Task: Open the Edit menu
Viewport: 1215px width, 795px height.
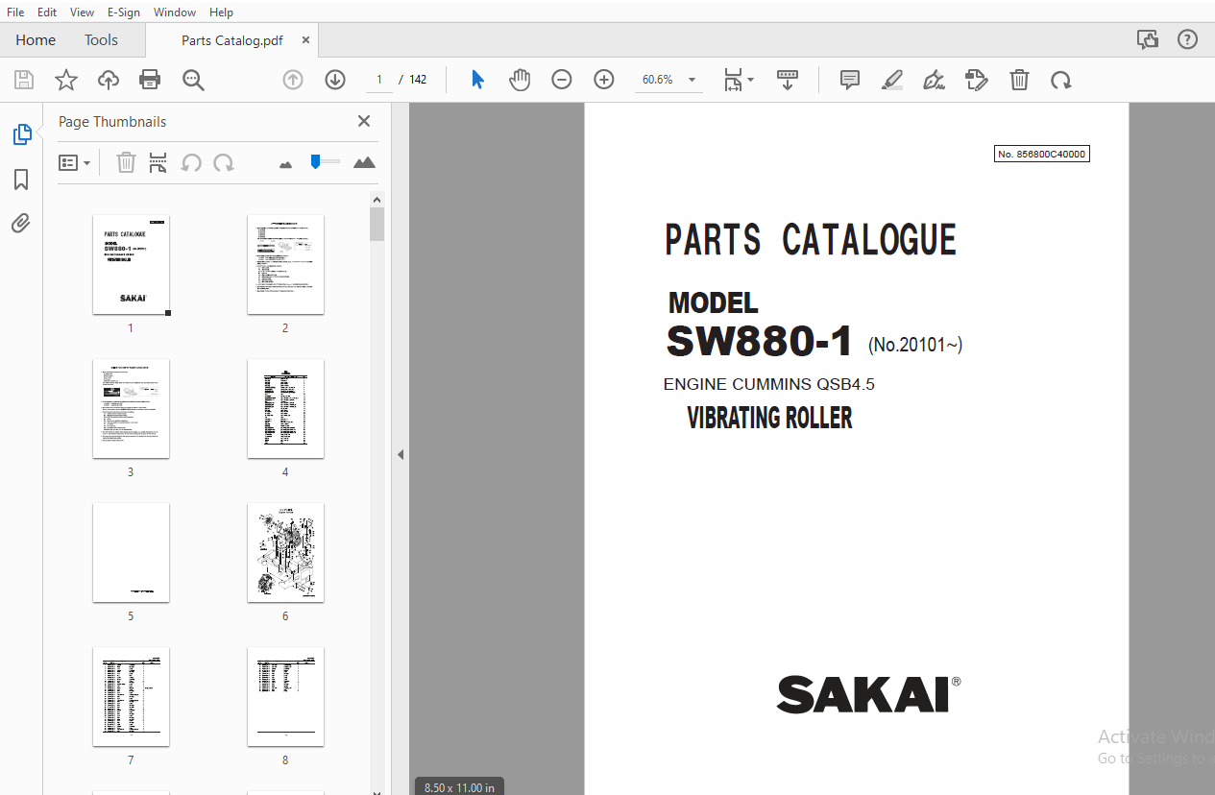Action: point(46,12)
